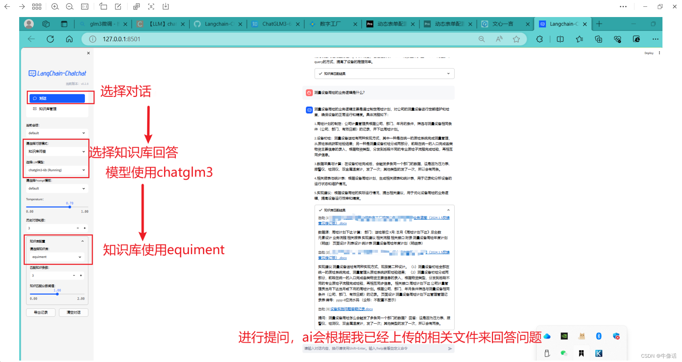Image resolution: width=682 pixels, height=362 pixels.
Task: Open a new browser tab
Action: (x=599, y=24)
